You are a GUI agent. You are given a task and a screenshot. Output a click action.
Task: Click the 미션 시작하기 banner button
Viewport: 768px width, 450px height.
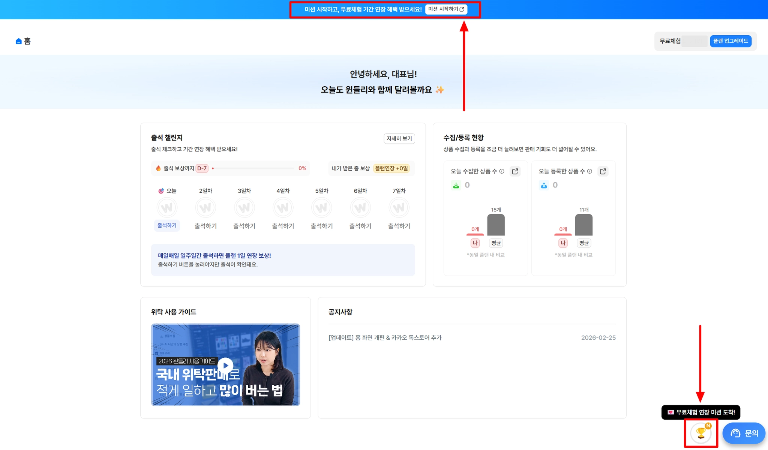pyautogui.click(x=446, y=9)
